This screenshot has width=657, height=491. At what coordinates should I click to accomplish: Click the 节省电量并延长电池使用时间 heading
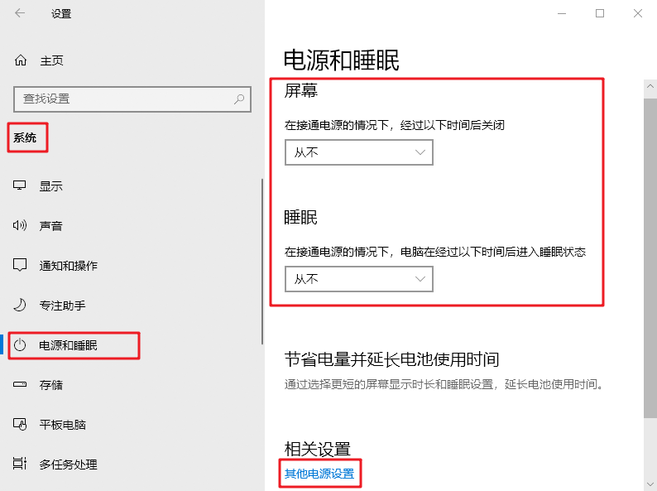pos(391,359)
